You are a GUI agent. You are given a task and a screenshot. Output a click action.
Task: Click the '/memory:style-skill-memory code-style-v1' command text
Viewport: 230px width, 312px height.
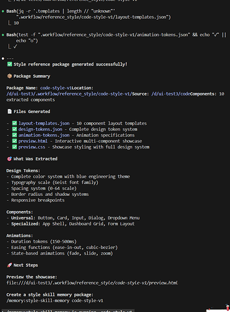point(55,301)
